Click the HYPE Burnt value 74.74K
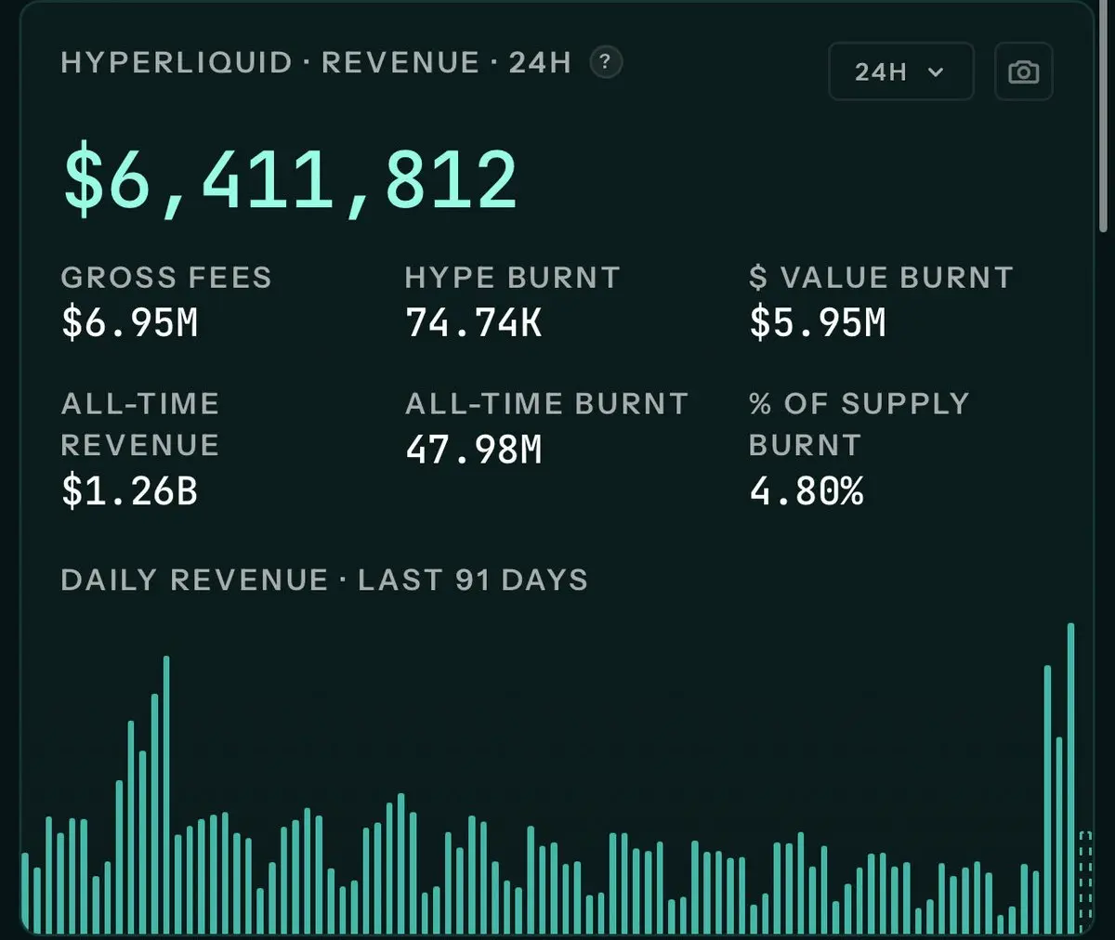Image resolution: width=1115 pixels, height=940 pixels. point(474,322)
